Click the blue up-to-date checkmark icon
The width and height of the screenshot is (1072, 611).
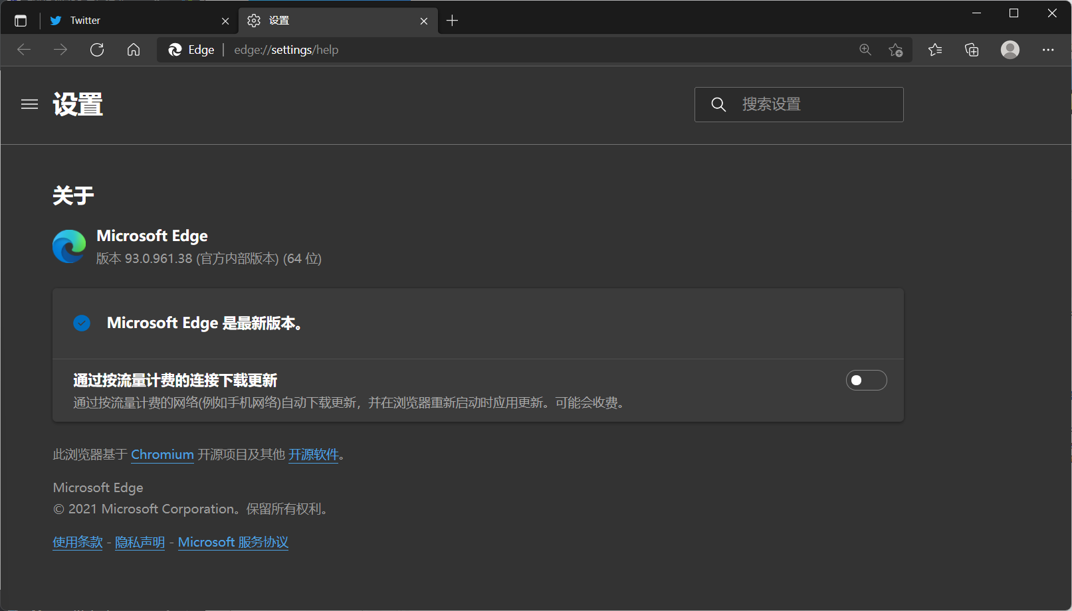[x=82, y=323]
